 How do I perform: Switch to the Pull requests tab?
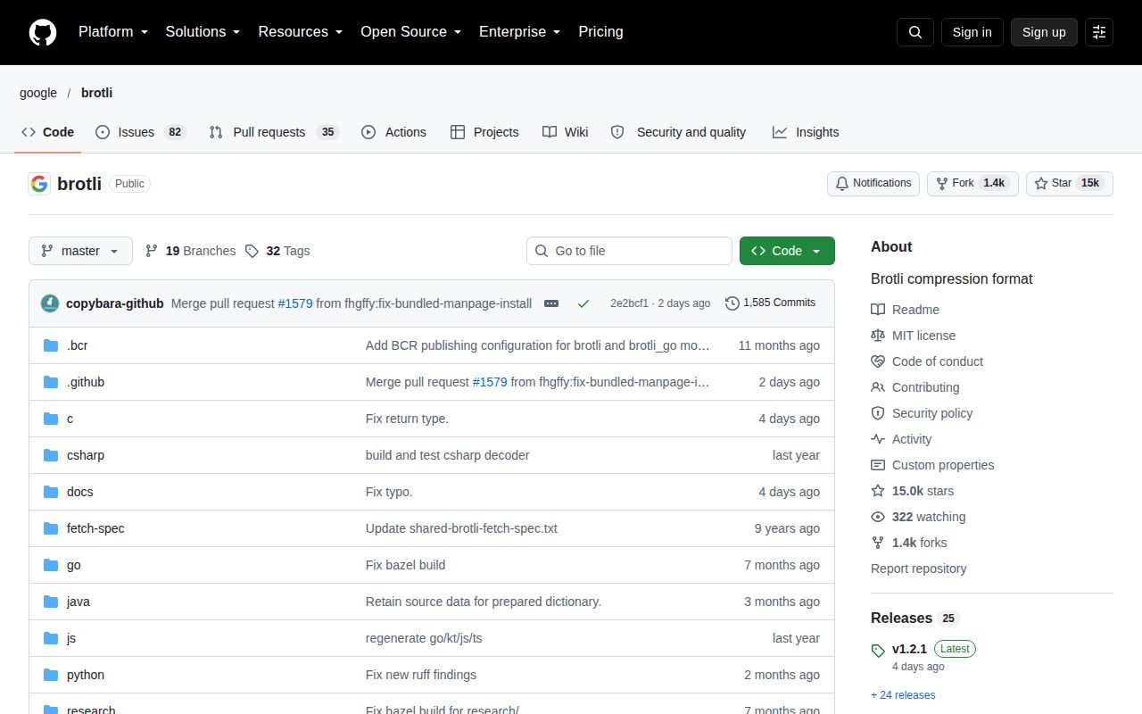point(274,132)
